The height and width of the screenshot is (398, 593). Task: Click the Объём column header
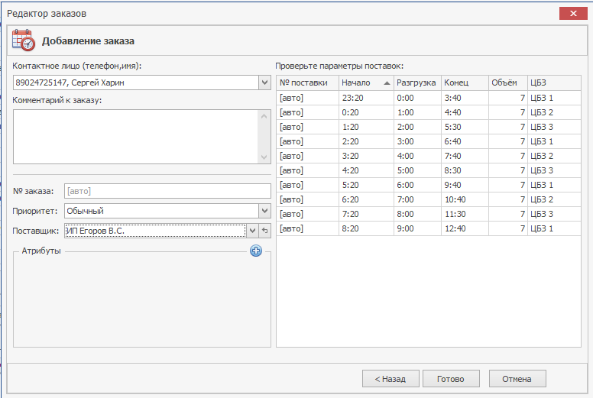click(x=507, y=83)
